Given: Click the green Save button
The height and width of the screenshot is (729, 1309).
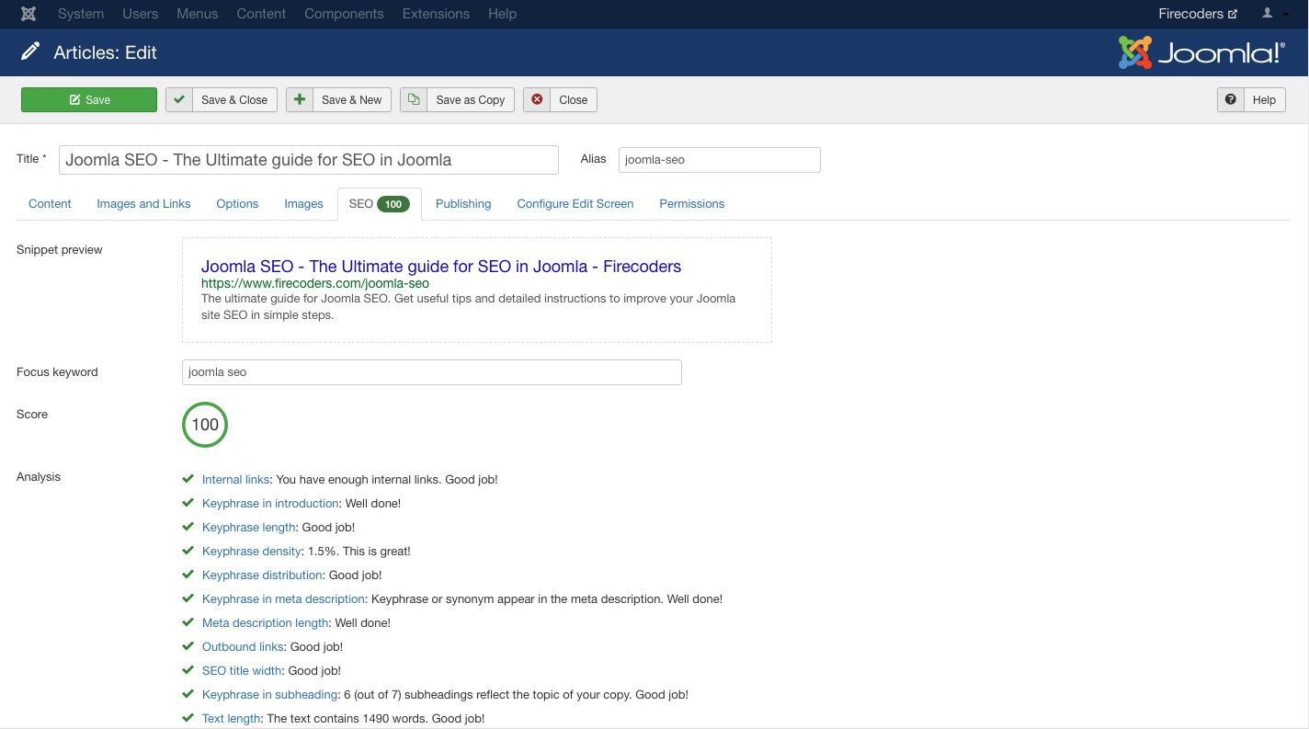Looking at the screenshot, I should (x=89, y=99).
